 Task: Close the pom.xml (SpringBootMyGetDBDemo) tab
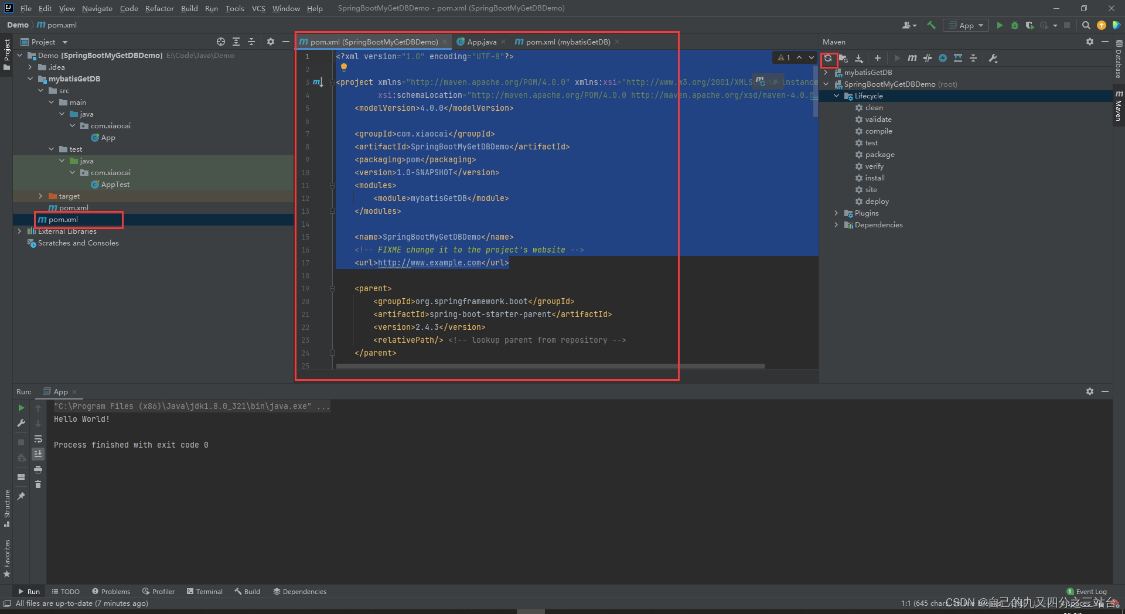(x=445, y=42)
